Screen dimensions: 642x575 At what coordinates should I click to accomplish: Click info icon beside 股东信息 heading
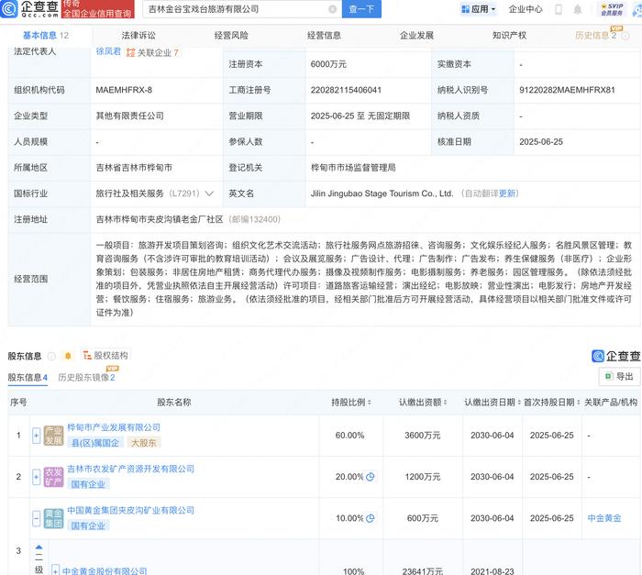[x=51, y=356]
